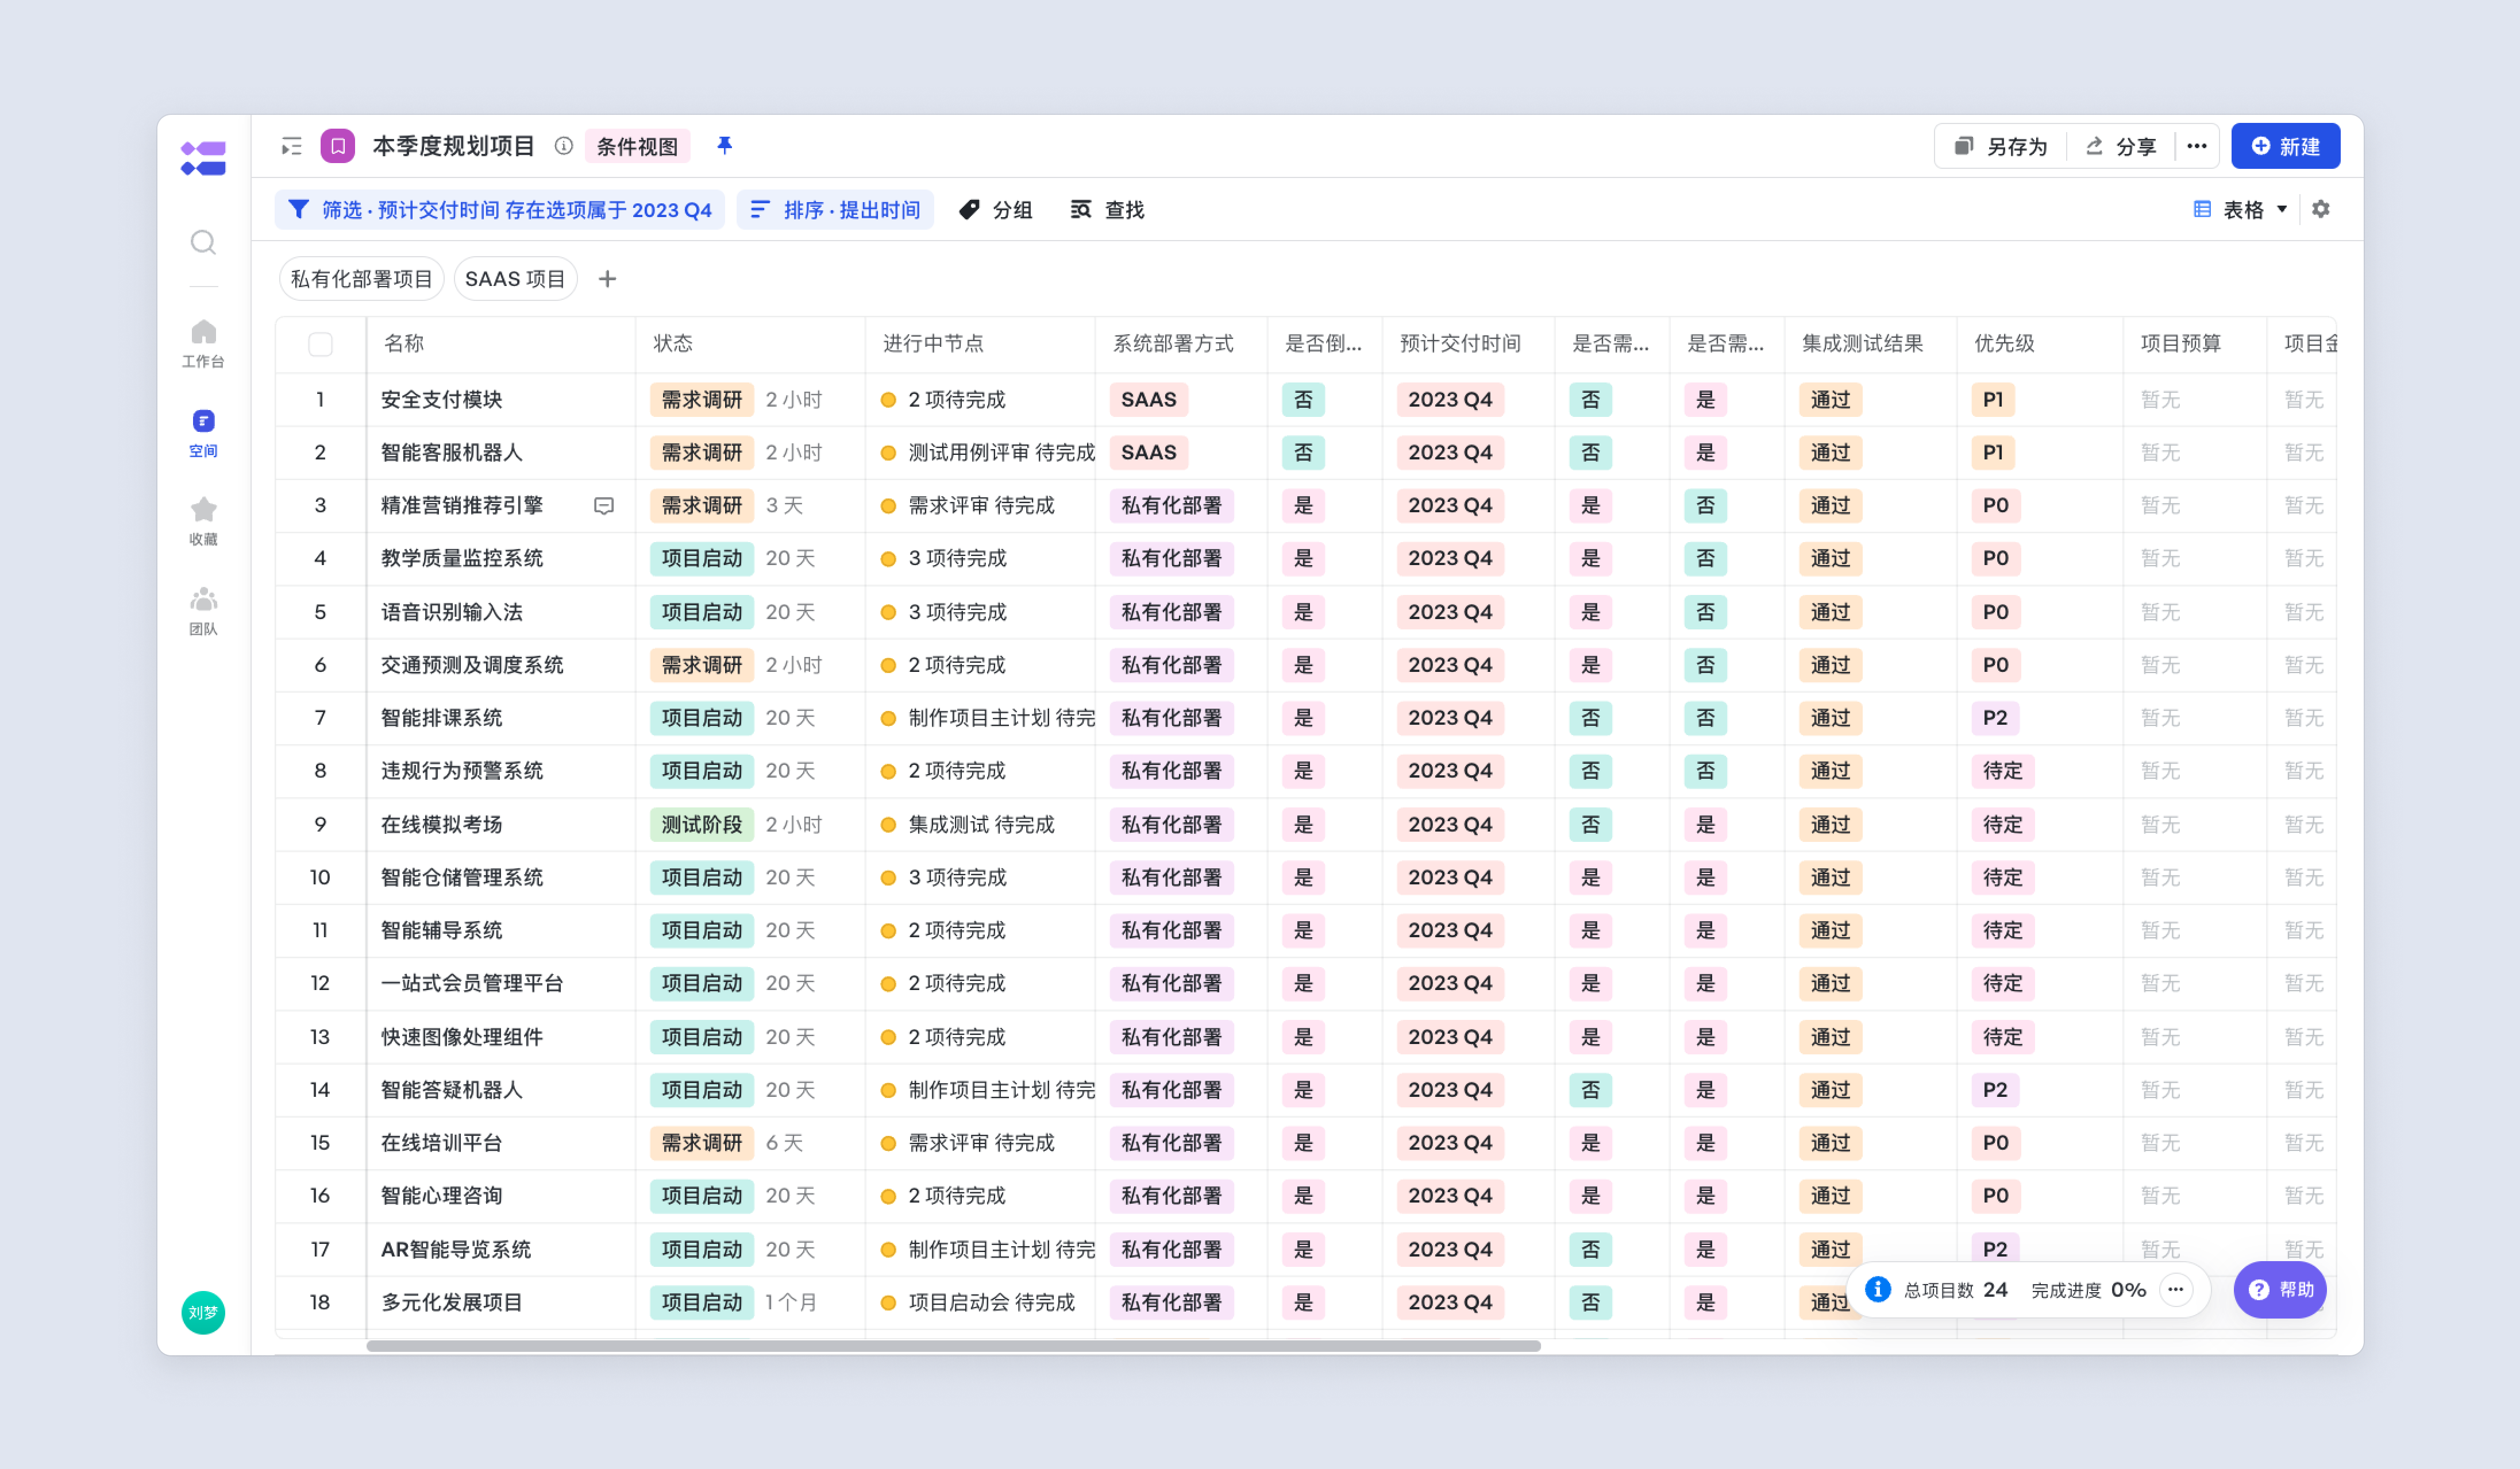Switch to SAAS 项目 view tab
Viewport: 2520px width, 1469px height.
pyautogui.click(x=515, y=279)
